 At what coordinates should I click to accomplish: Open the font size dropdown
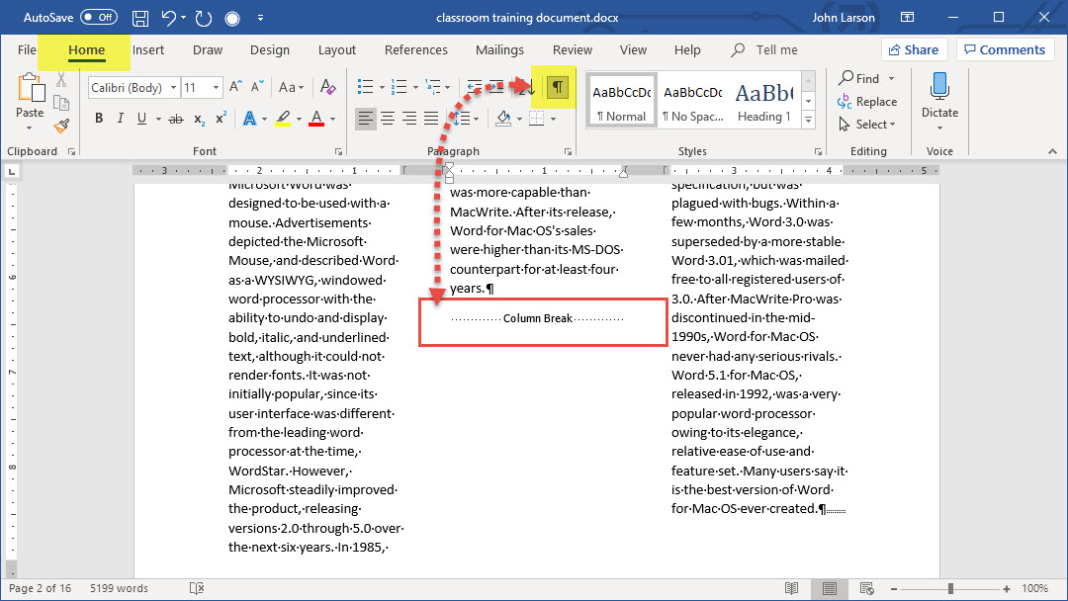click(x=217, y=88)
